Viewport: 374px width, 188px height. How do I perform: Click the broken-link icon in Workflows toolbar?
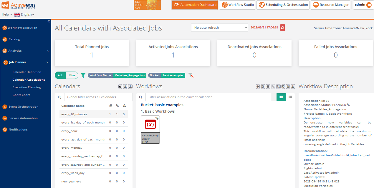tap(278, 87)
